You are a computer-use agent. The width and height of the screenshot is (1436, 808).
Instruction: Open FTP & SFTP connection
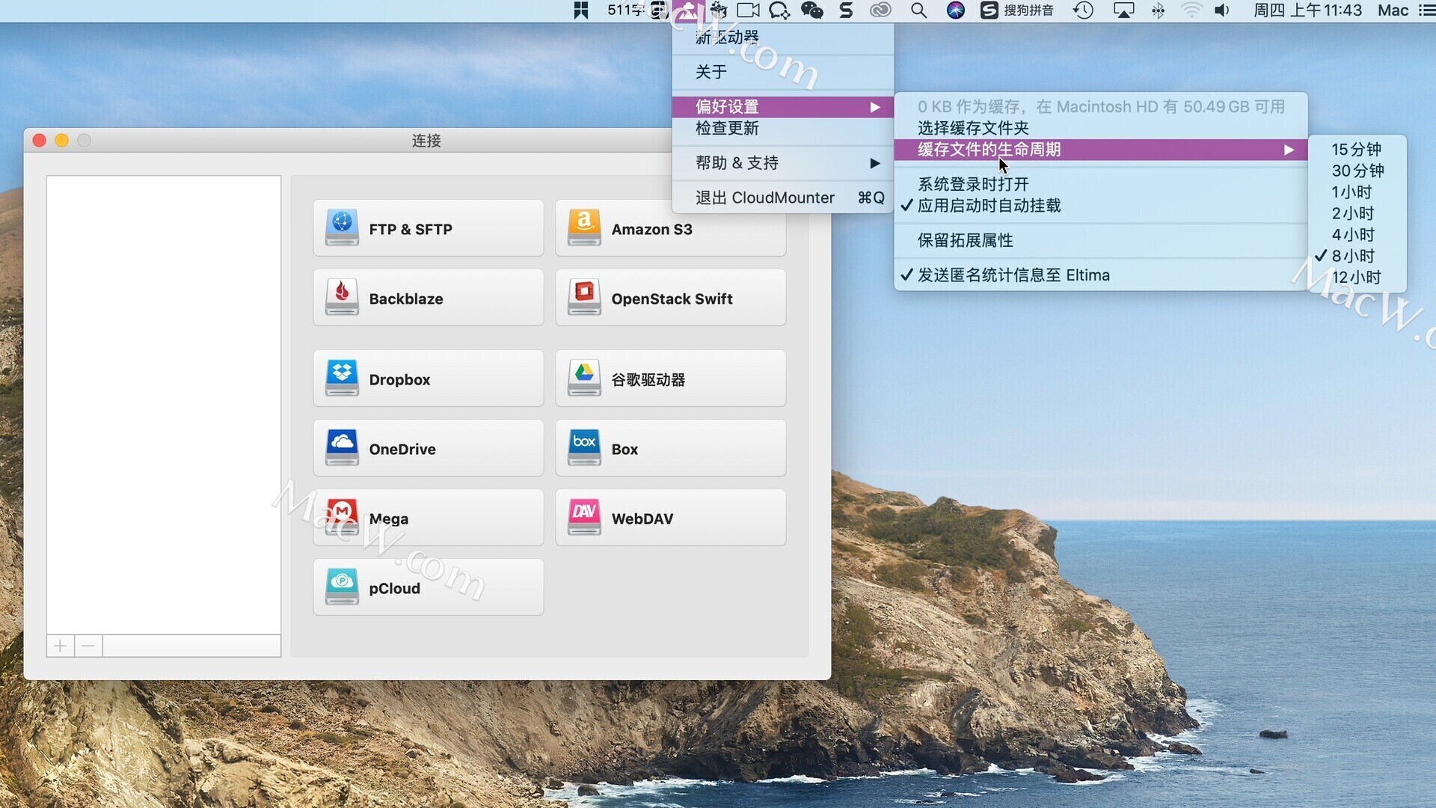(x=428, y=228)
